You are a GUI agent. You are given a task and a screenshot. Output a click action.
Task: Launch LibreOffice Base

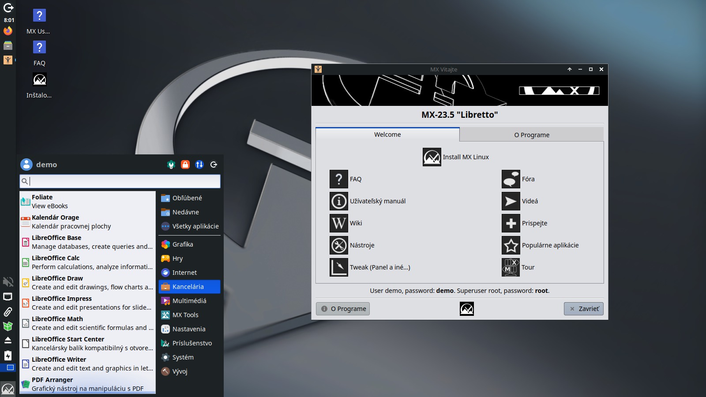coord(87,242)
